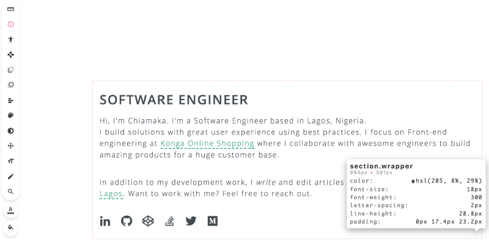
Task: Select the Guides ruler tool
Action: click(10, 9)
